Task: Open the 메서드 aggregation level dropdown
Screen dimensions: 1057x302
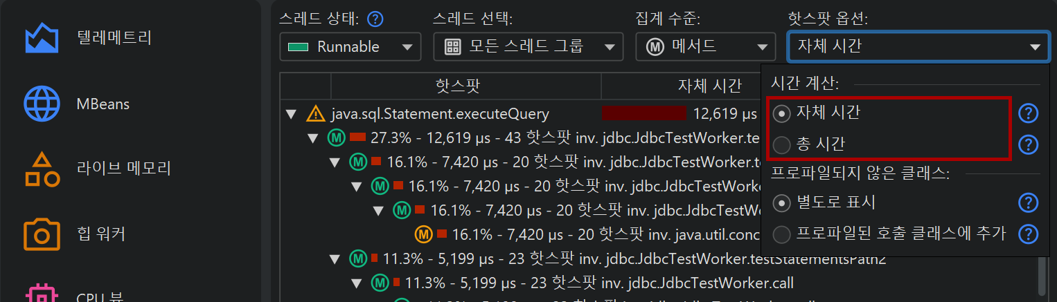Action: pyautogui.click(x=706, y=47)
